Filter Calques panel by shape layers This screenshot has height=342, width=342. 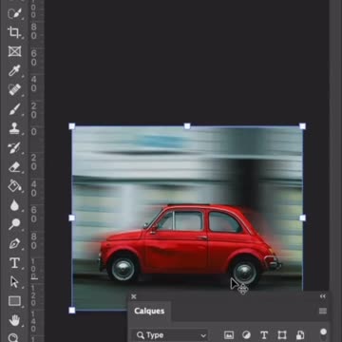pyautogui.click(x=282, y=335)
